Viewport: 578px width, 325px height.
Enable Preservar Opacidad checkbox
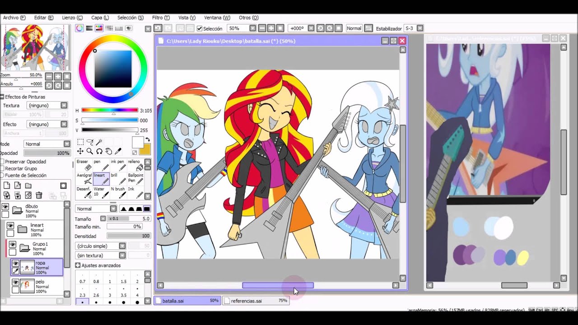coord(2,162)
